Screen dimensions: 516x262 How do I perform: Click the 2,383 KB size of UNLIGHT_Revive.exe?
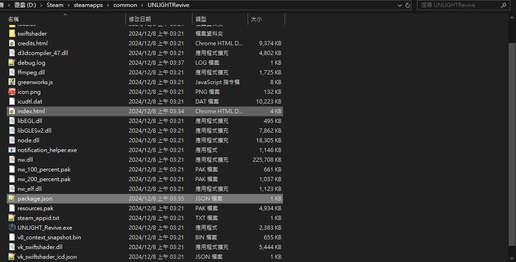[x=270, y=227]
